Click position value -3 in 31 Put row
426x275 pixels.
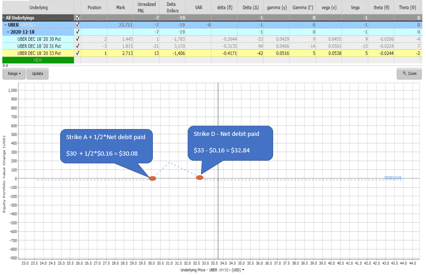pos(105,46)
